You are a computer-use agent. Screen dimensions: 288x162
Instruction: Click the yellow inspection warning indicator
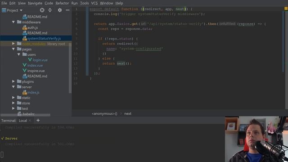286,9
